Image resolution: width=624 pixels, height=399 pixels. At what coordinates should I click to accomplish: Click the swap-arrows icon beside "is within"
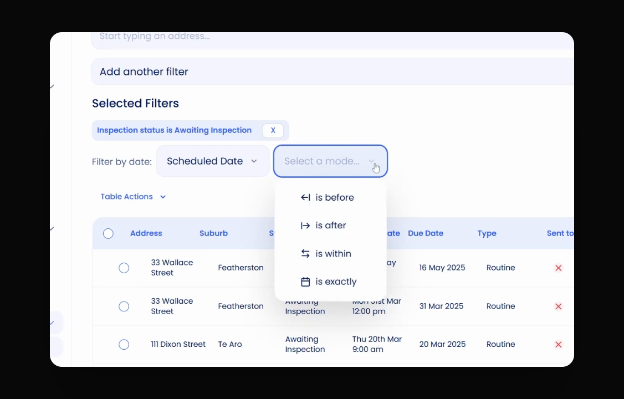point(305,253)
